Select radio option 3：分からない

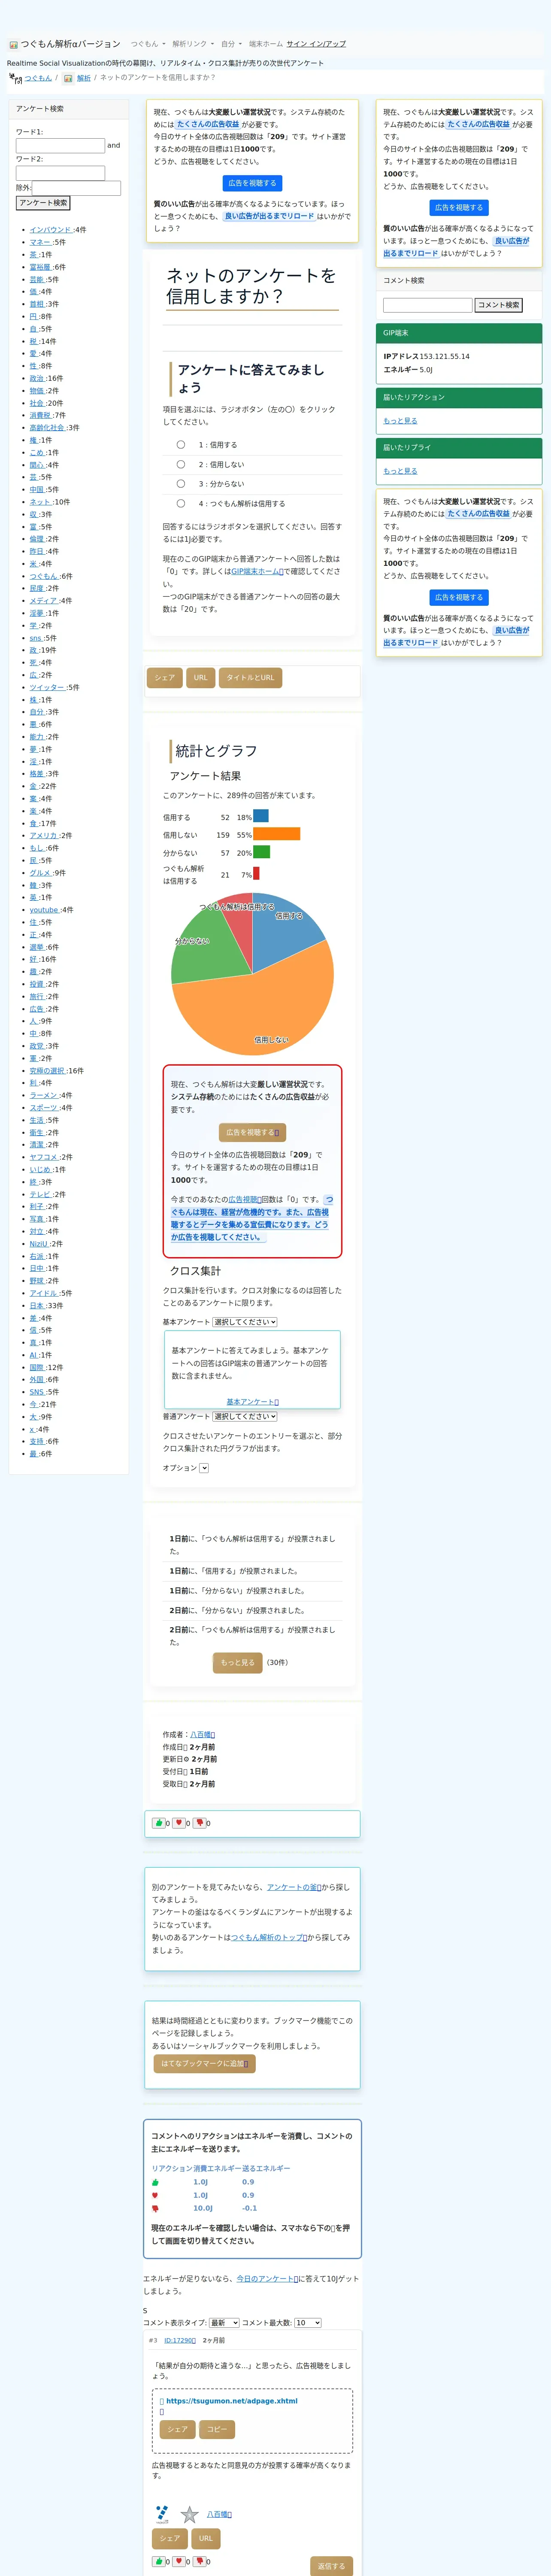(181, 483)
